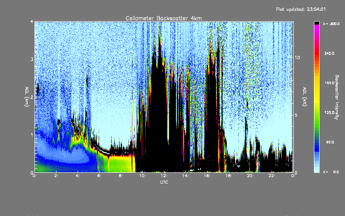The width and height of the screenshot is (345, 216).
Task: Click the colorbar value '240.0'
Action: (329, 53)
